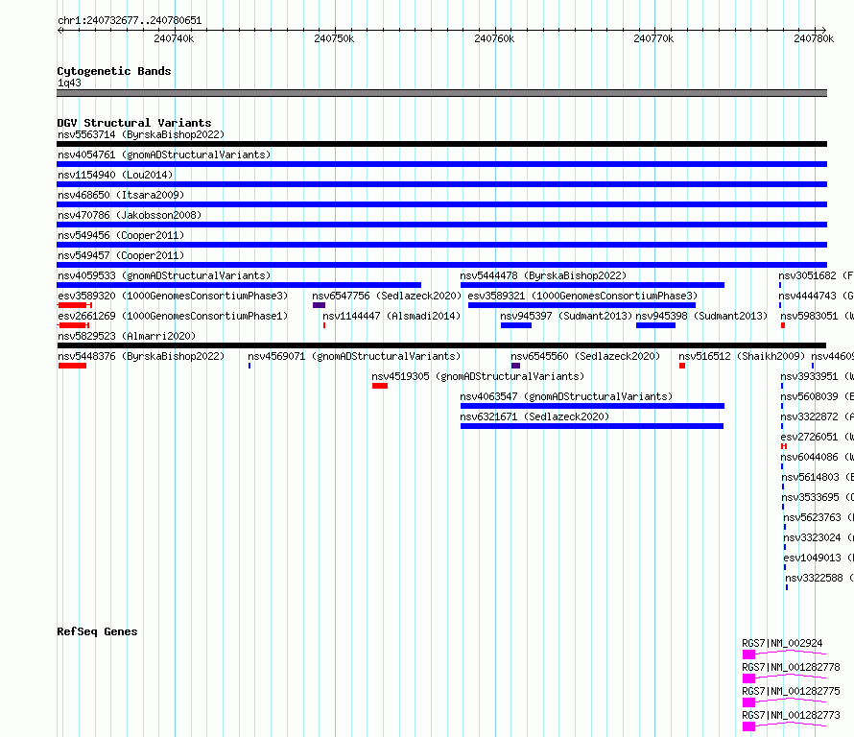Click the nsv4569071 gnomAD variant label
Viewport: 854px width, 737px height.
point(354,356)
